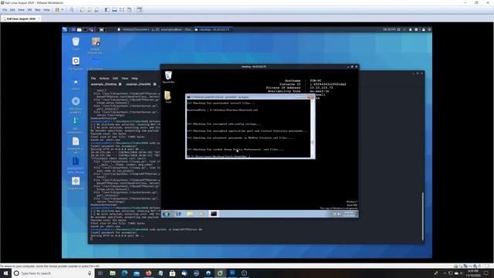Image resolution: width=494 pixels, height=278 pixels.
Task: Click the Windows host Start button
Action: [x=5, y=273]
